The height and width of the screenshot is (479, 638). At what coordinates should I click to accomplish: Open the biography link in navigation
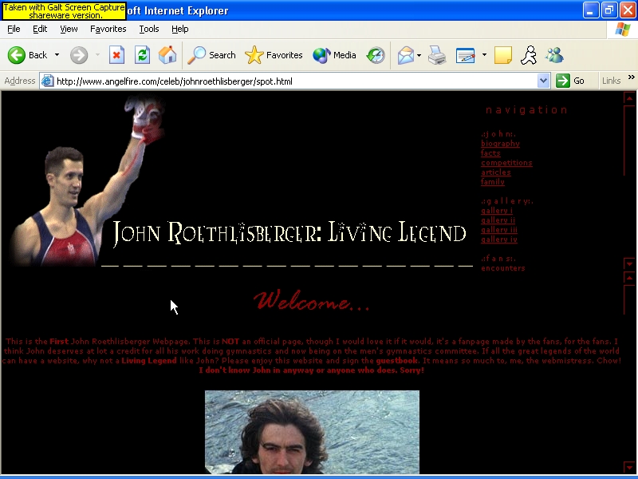500,144
